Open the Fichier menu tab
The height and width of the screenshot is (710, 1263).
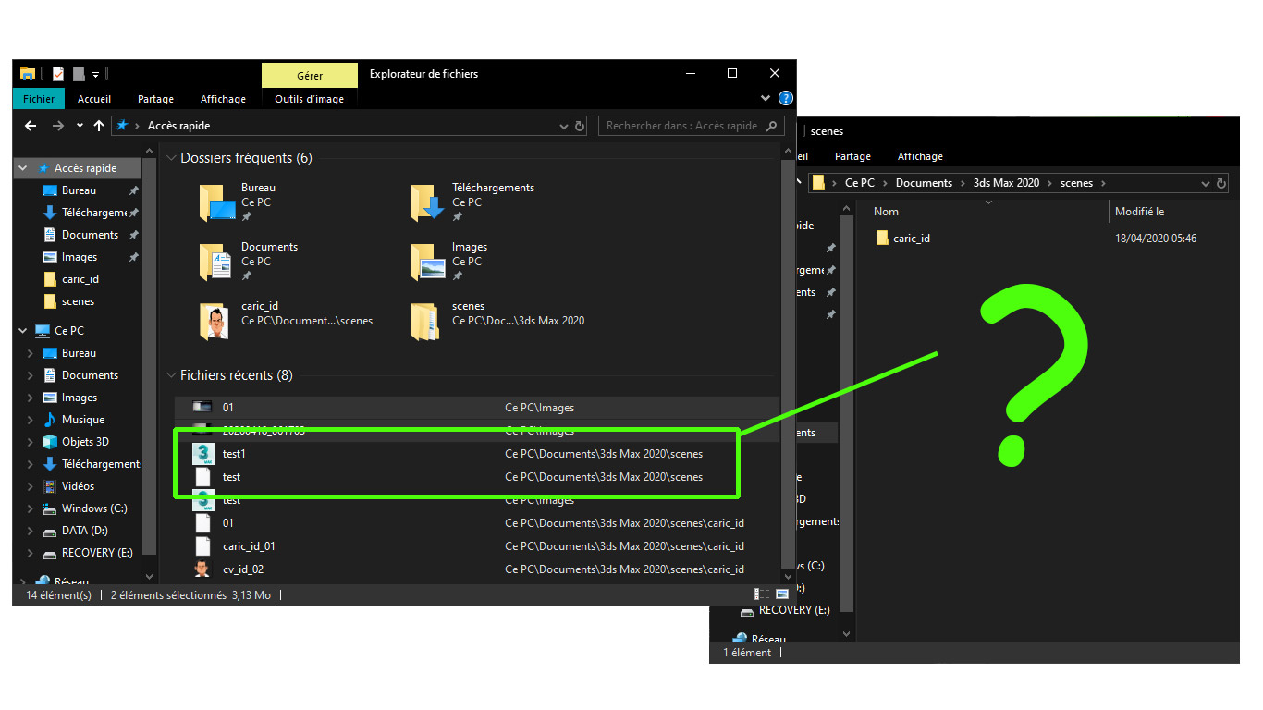(39, 99)
